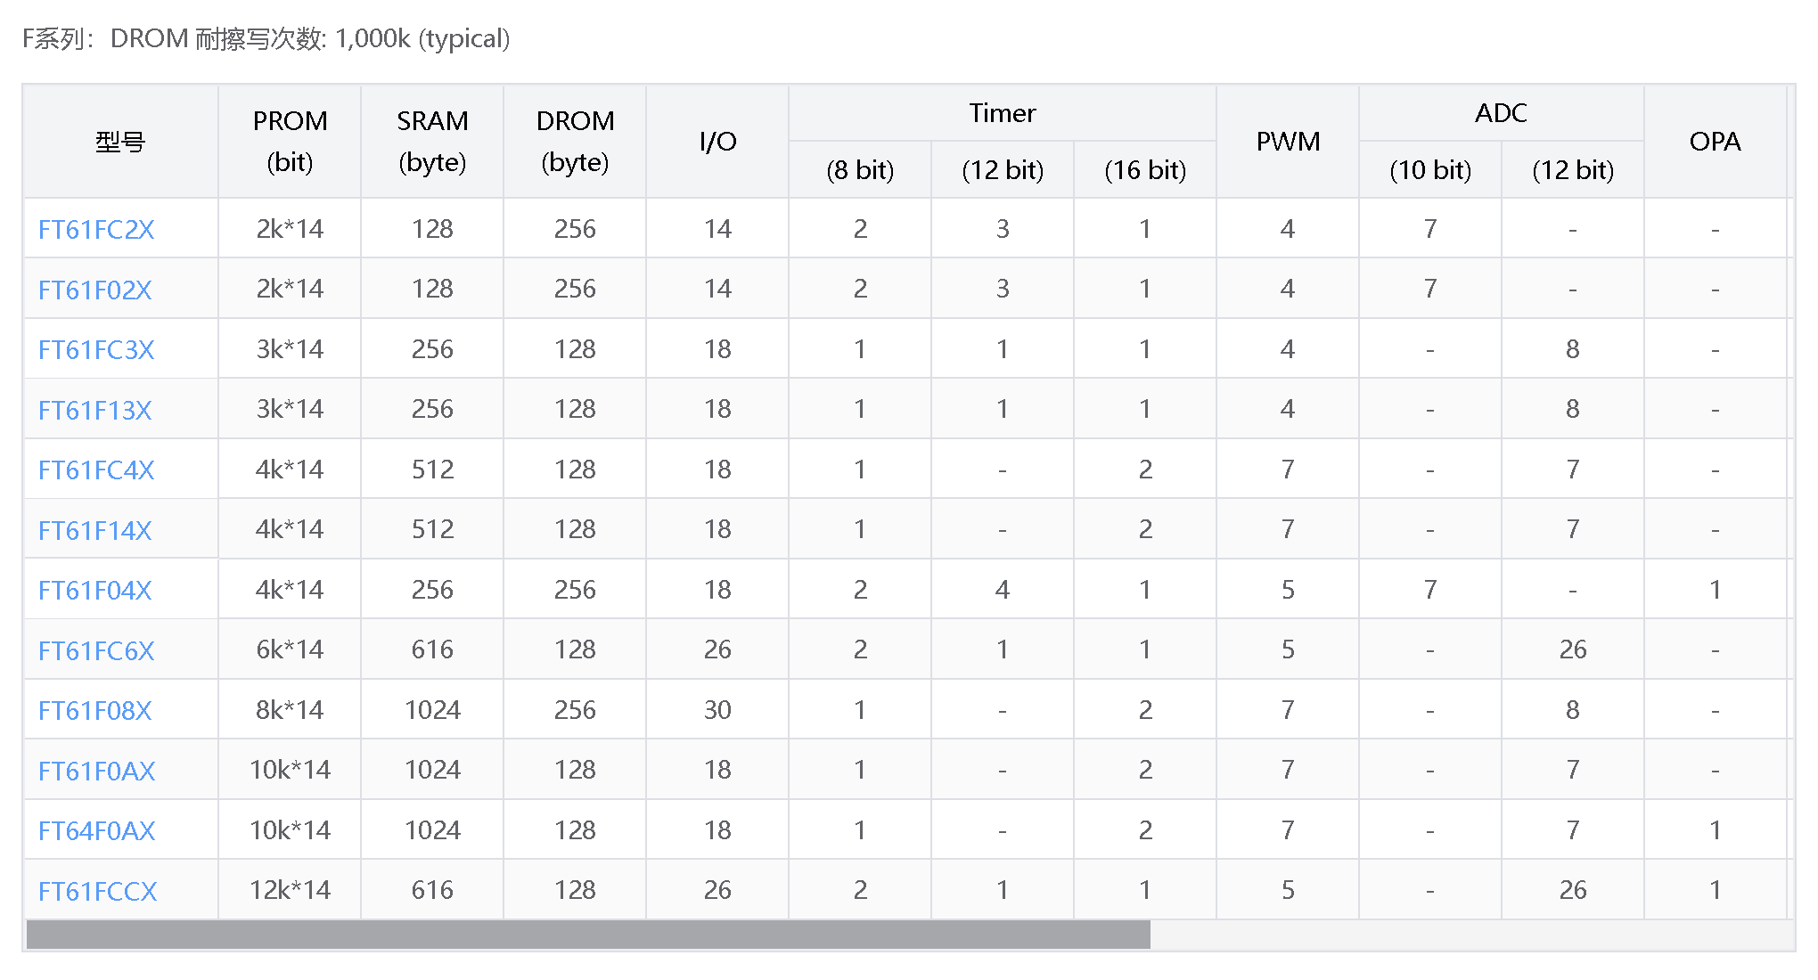1818x980 pixels.
Task: Click the PROM (bit) column header
Action: 290,141
